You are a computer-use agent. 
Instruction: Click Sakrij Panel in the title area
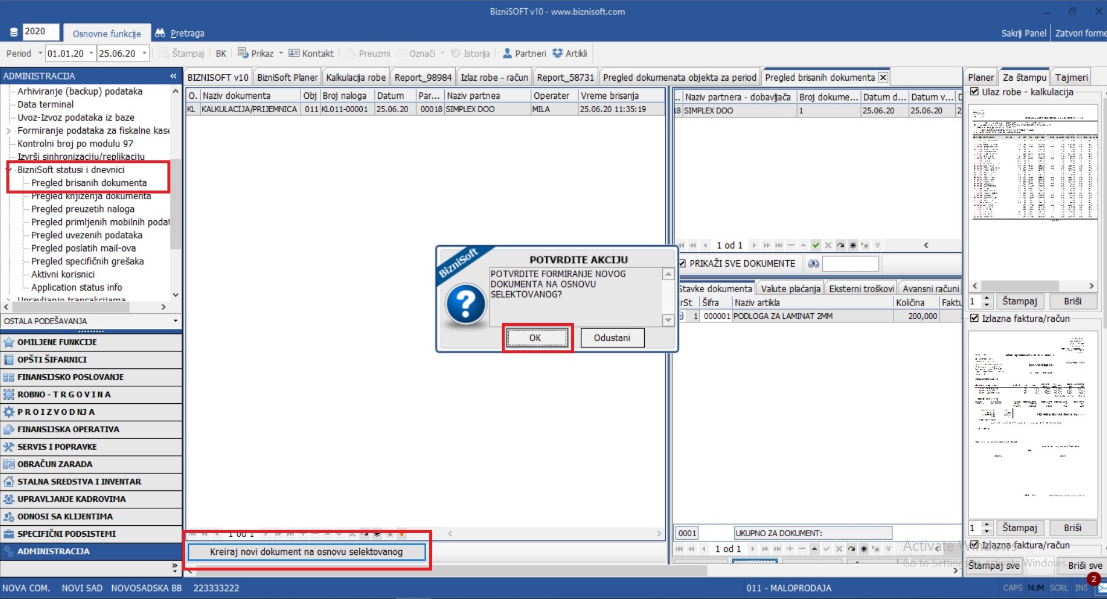[x=1023, y=33]
